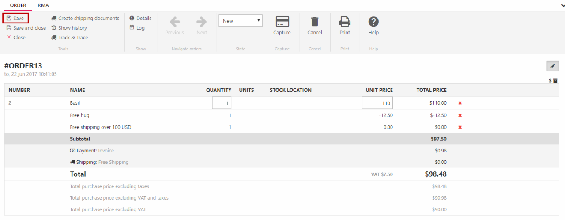Viewport: 565px width, 220px height.
Task: Delete the Basil order line
Action: pyautogui.click(x=460, y=103)
